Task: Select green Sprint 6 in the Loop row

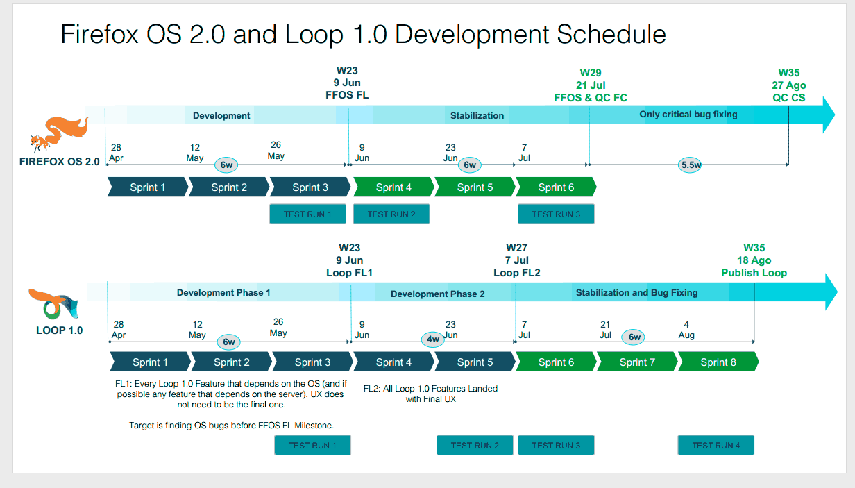Action: pos(556,362)
